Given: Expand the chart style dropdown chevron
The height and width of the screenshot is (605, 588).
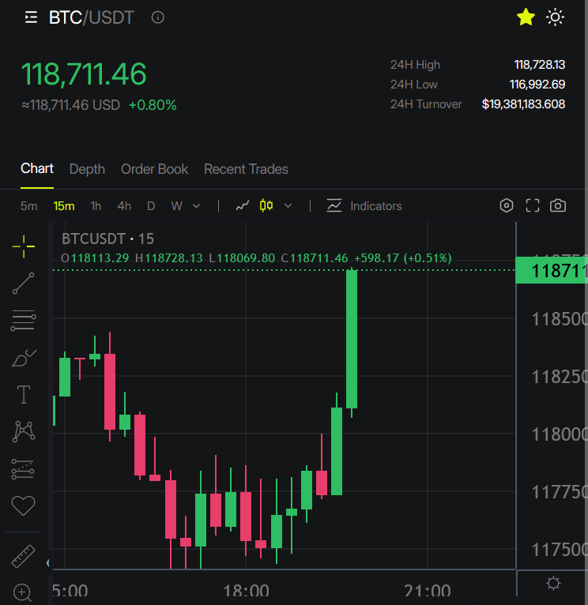Looking at the screenshot, I should pos(288,206).
